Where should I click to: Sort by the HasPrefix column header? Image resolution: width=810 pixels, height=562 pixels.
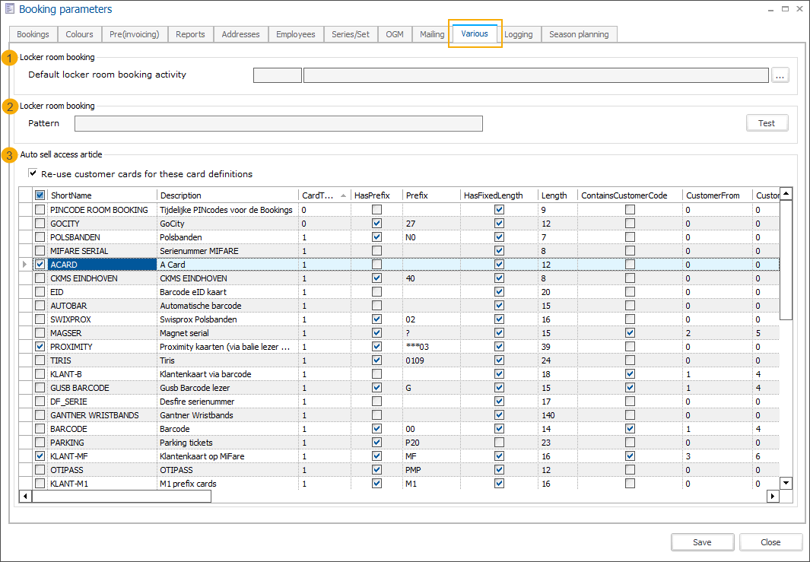pos(376,195)
